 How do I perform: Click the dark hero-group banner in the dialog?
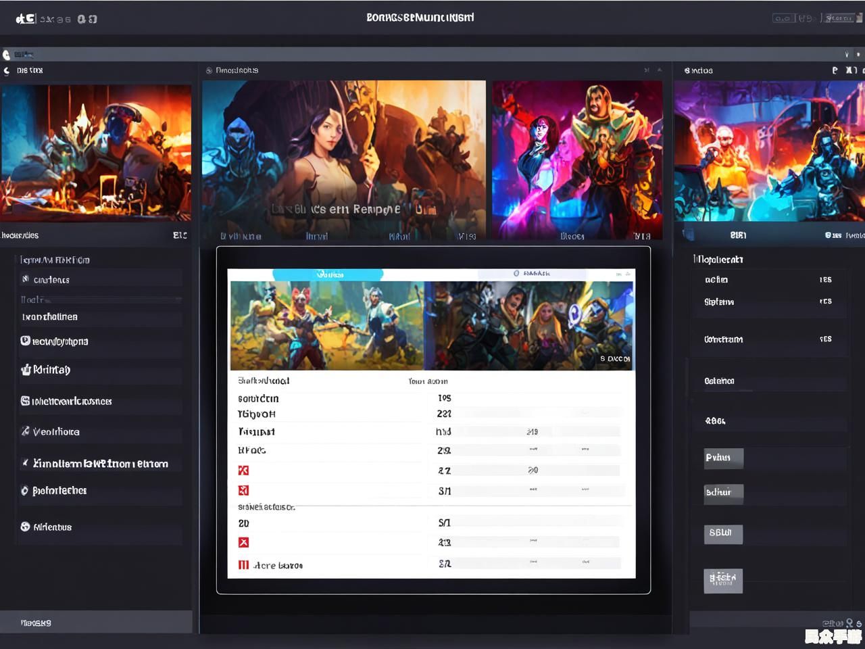(529, 325)
